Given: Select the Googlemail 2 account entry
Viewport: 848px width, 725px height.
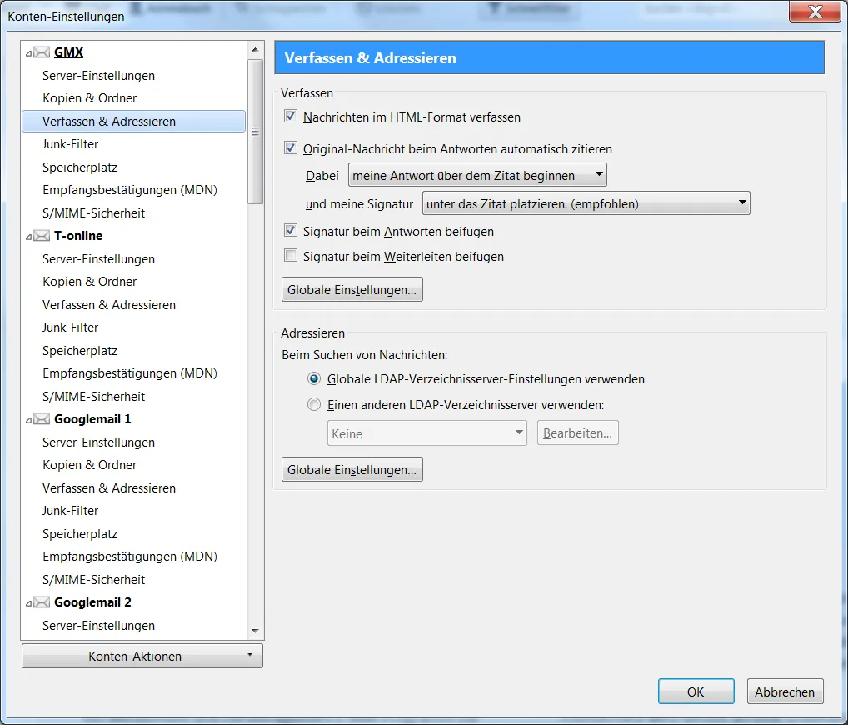Looking at the screenshot, I should [x=92, y=602].
